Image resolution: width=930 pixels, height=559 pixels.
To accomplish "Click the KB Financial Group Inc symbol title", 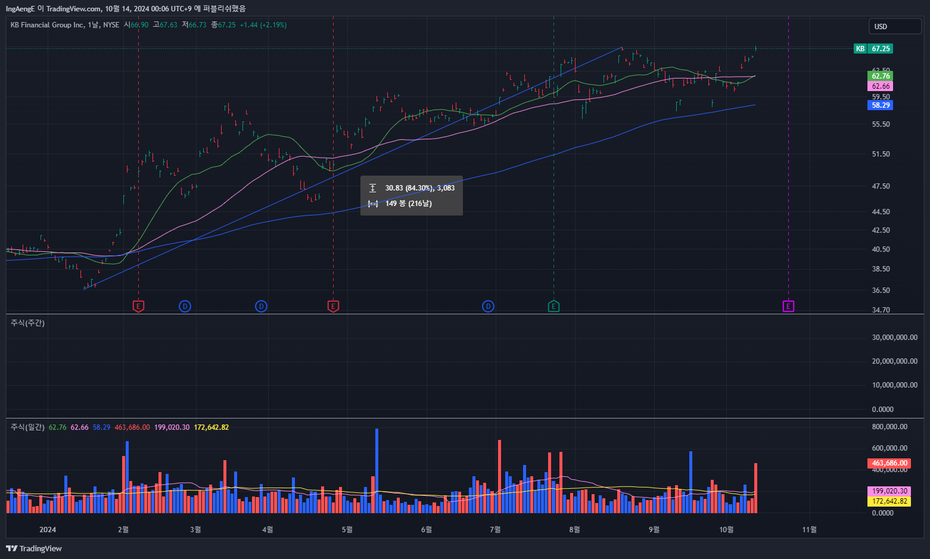I will [x=48, y=25].
